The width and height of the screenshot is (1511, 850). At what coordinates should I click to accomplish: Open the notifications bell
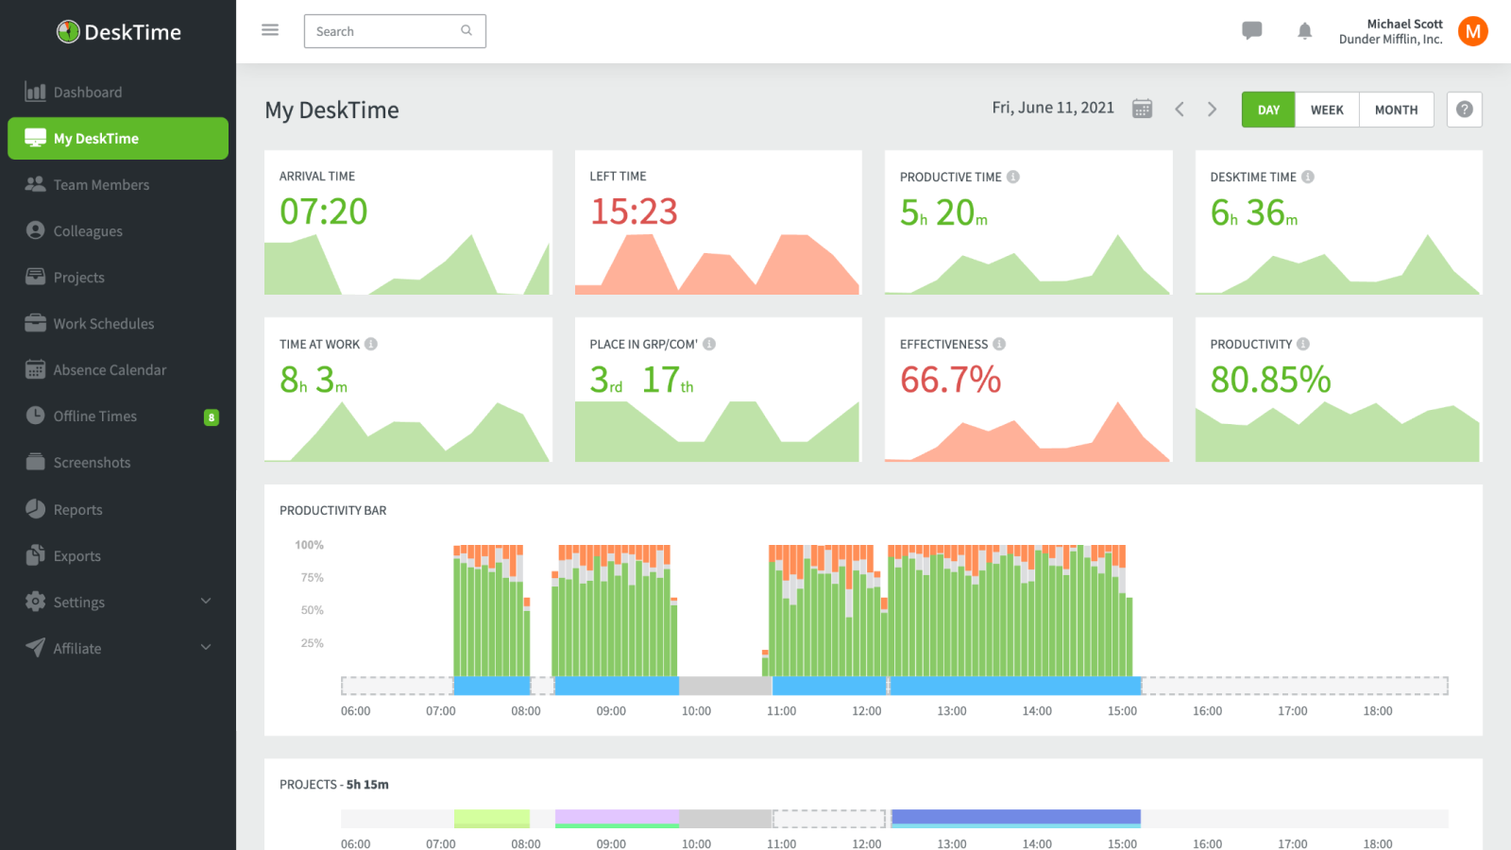tap(1304, 30)
